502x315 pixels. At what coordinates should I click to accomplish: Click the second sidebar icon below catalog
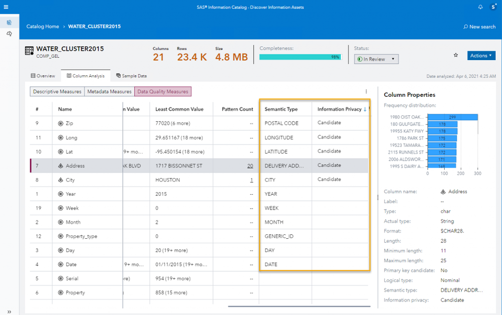[x=9, y=34]
